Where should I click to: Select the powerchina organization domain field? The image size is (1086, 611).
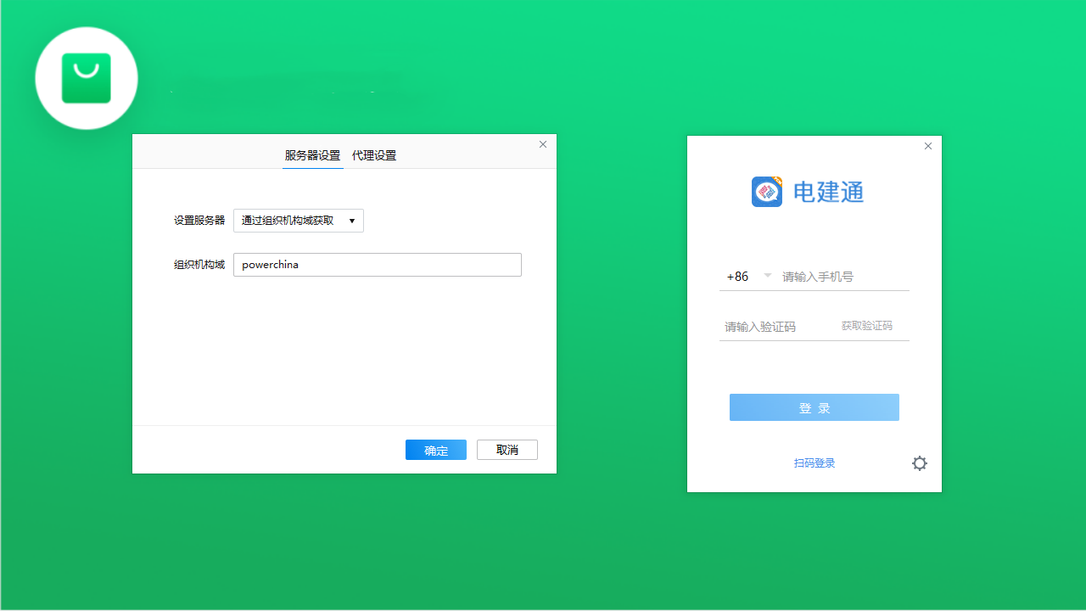tap(377, 264)
